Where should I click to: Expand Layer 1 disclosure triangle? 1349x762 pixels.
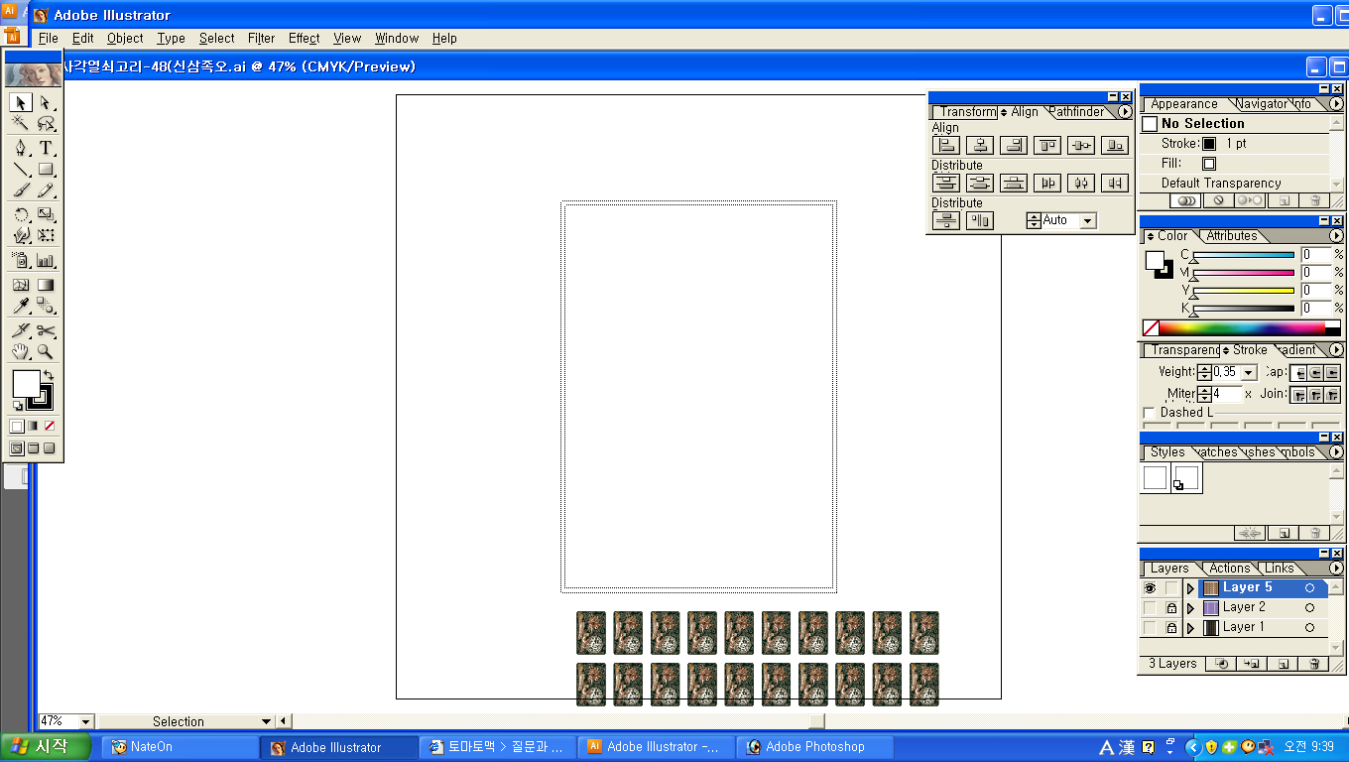click(x=1190, y=628)
